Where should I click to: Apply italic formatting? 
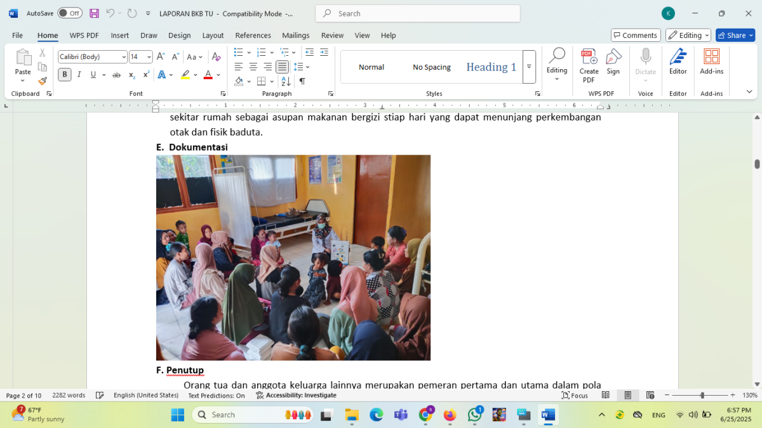[79, 75]
